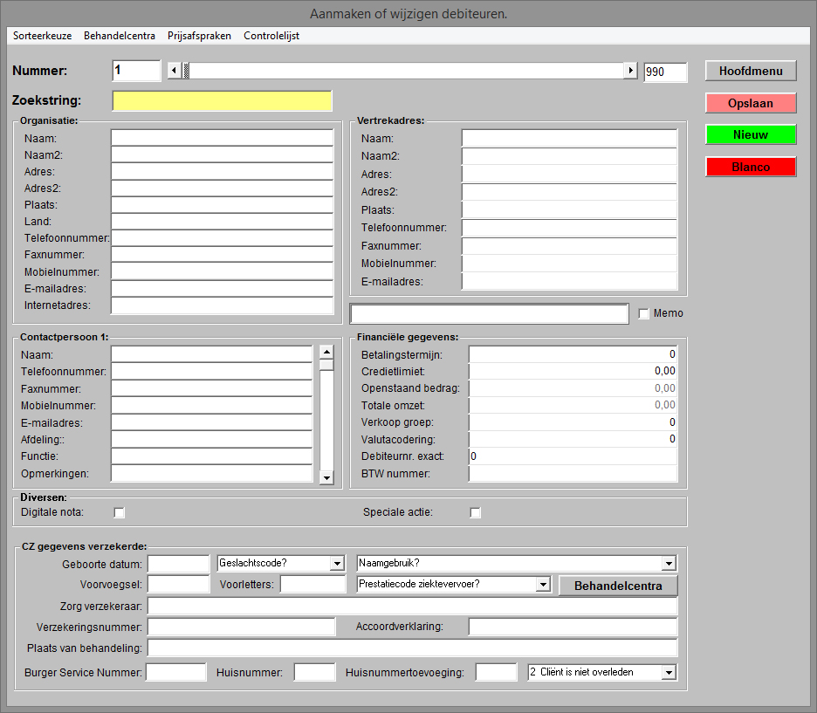Click the Plaats van behandeling field
Image resolution: width=817 pixels, height=713 pixels.
point(413,648)
